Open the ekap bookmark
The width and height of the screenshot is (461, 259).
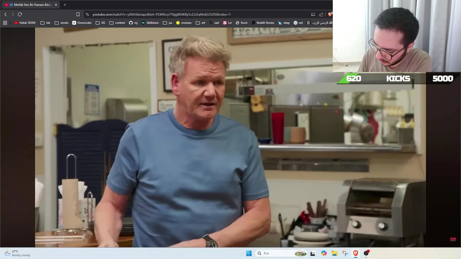click(284, 23)
